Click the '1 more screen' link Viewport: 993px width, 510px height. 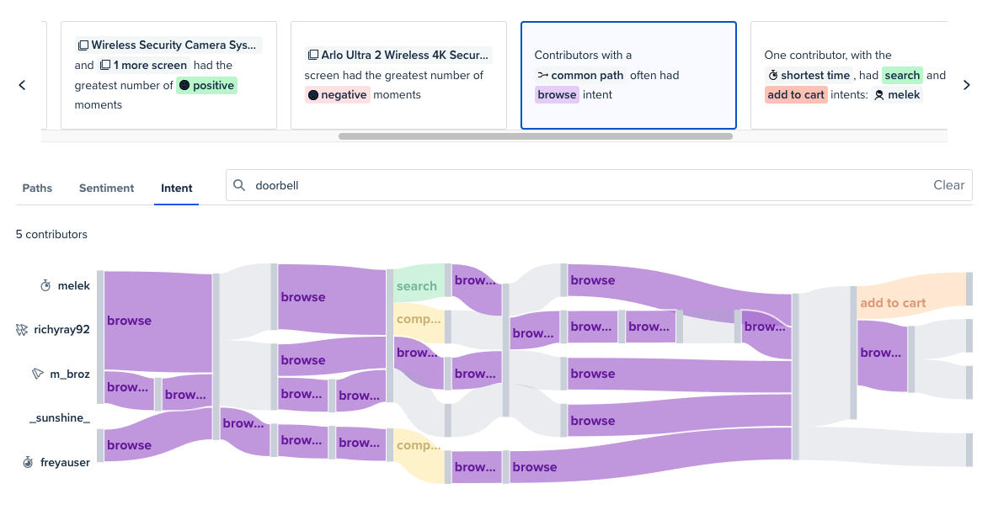tap(144, 65)
